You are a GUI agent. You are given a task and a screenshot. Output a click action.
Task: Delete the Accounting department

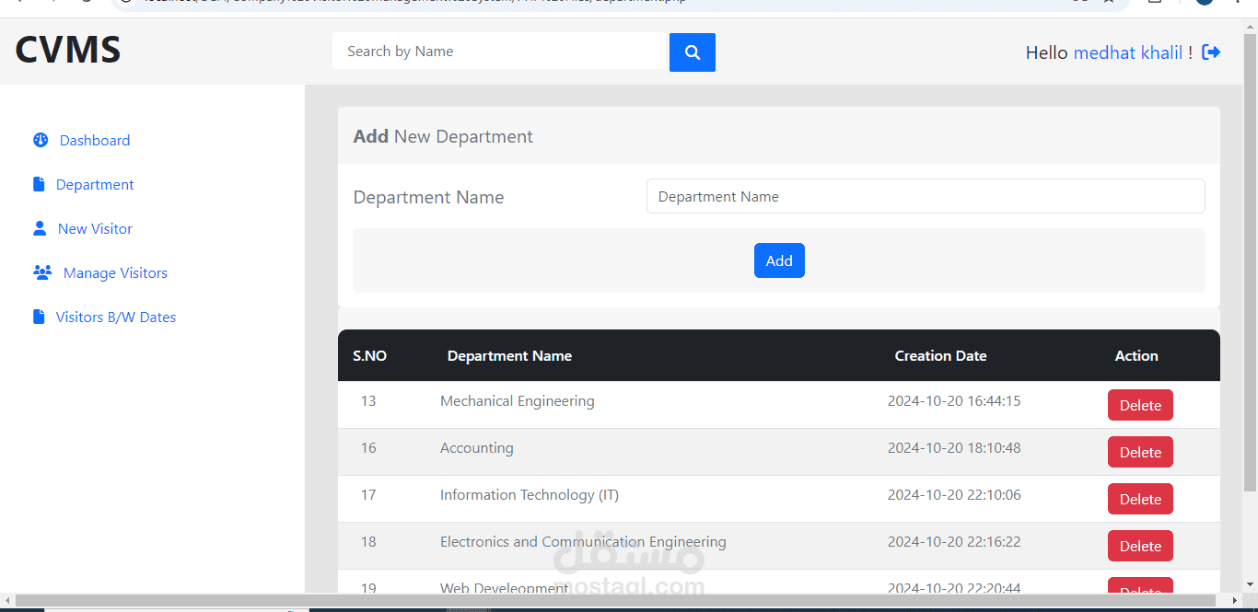pos(1140,452)
